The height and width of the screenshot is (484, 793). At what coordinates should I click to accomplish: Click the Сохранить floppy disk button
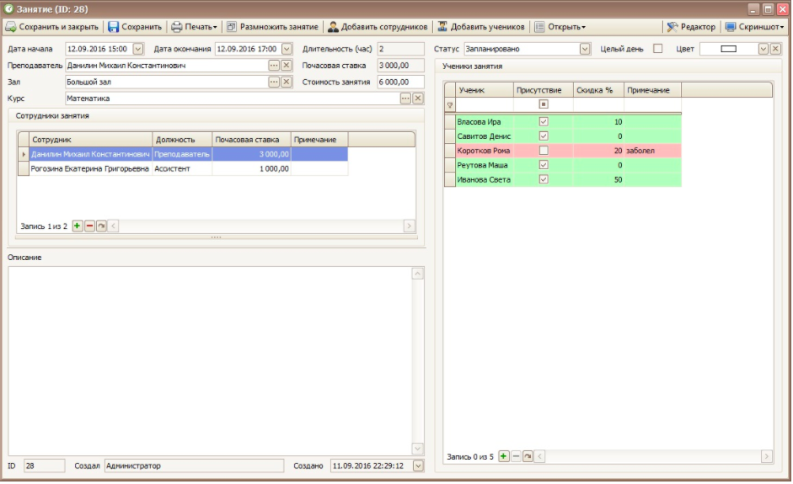pos(135,27)
